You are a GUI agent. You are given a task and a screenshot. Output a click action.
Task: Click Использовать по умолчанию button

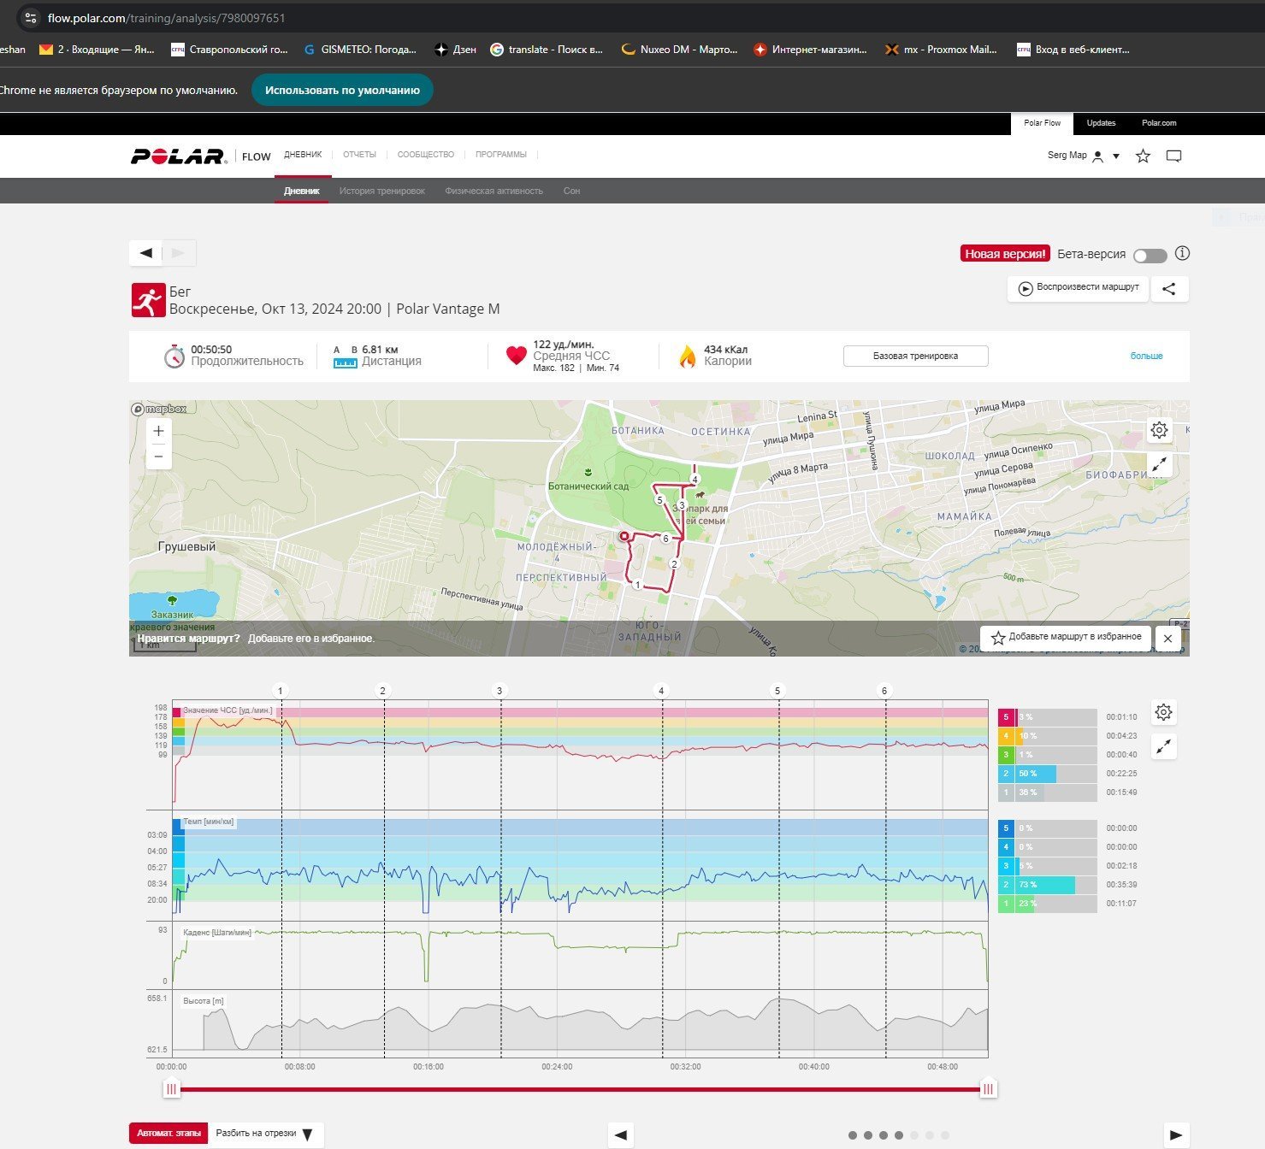(342, 90)
